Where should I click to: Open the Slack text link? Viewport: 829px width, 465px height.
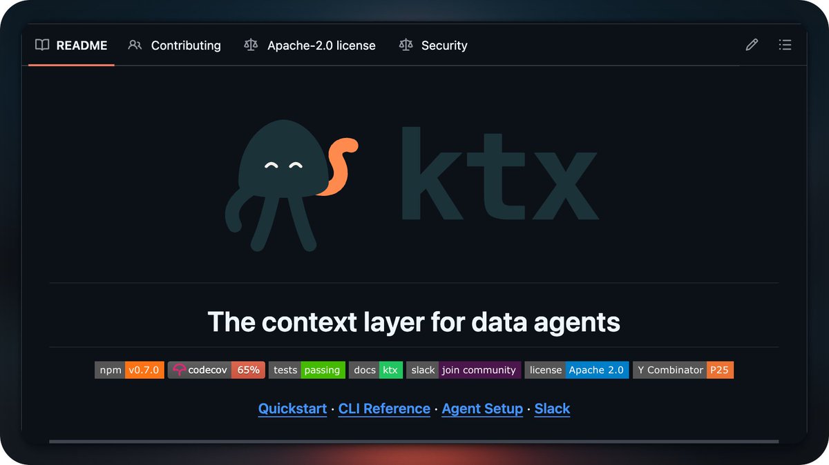point(552,408)
